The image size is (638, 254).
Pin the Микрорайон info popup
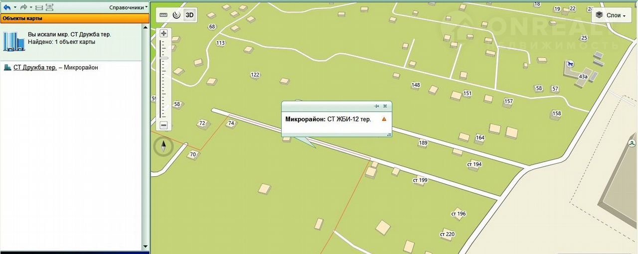[x=377, y=106]
